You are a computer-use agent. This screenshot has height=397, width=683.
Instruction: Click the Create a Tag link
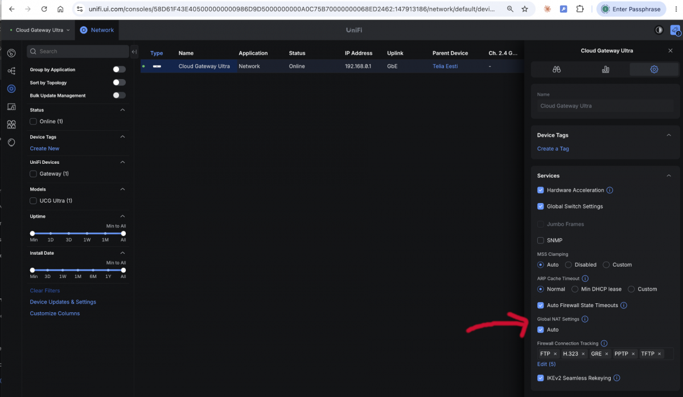[x=553, y=148]
